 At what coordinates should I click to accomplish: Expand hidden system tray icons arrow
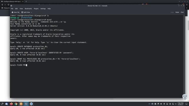[x=176, y=104]
